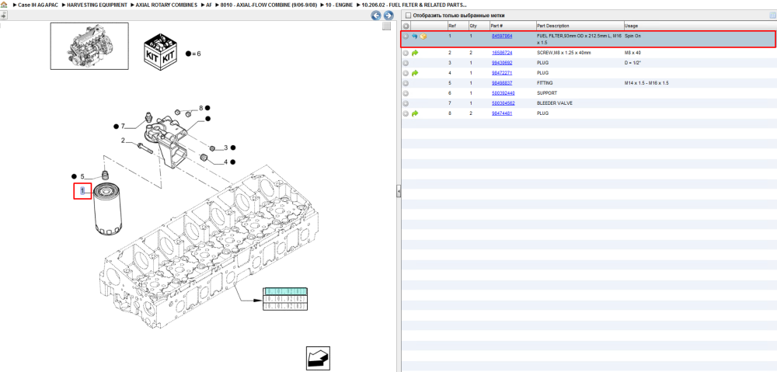Image resolution: width=777 pixels, height=372 pixels.
Task: Go to the catalog home icon
Action: click(x=4, y=5)
